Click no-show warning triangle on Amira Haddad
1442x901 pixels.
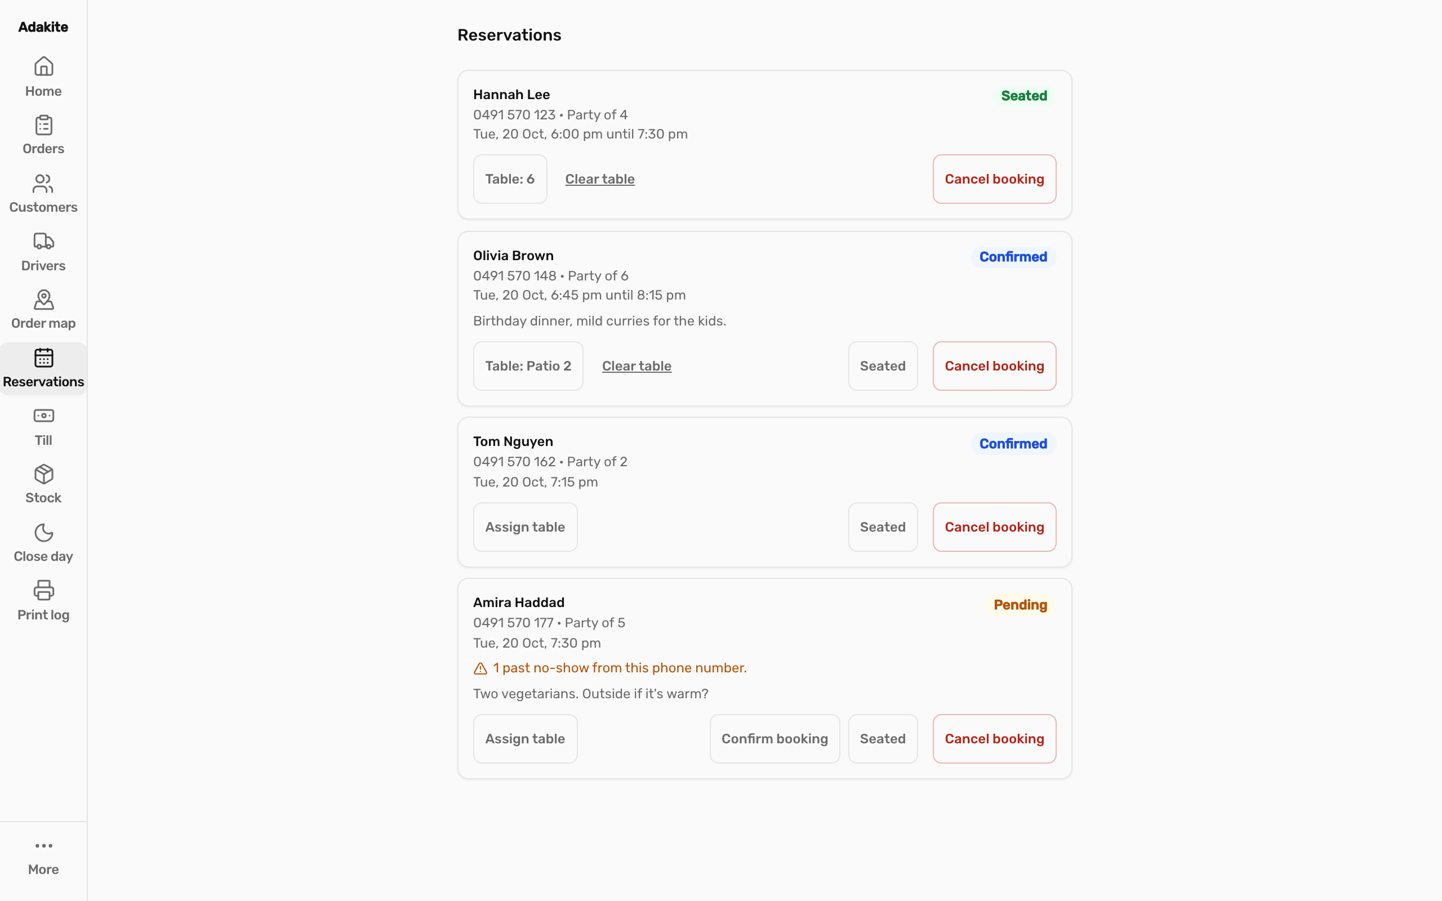tap(480, 668)
